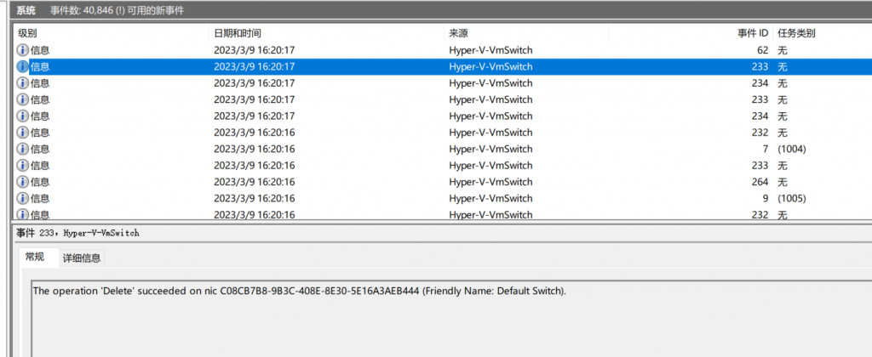
Task: Switch to the 详细信息 tab
Action: (81, 258)
